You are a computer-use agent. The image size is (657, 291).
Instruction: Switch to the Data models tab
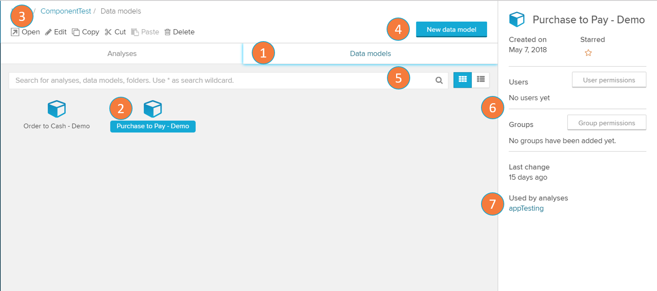pos(370,54)
